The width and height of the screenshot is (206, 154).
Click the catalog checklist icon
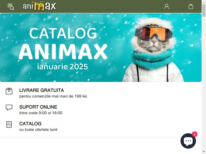(x=9, y=124)
